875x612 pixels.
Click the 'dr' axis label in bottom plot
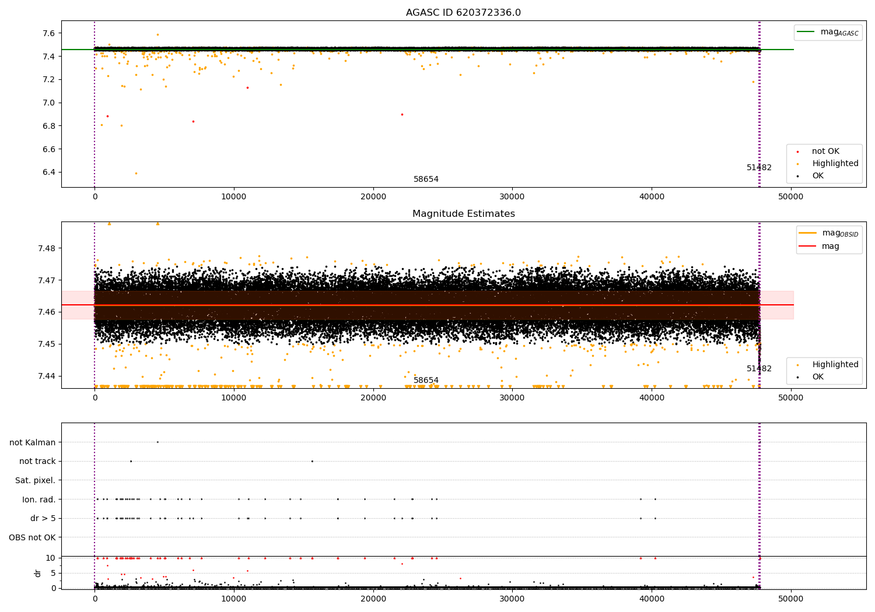tap(38, 573)
